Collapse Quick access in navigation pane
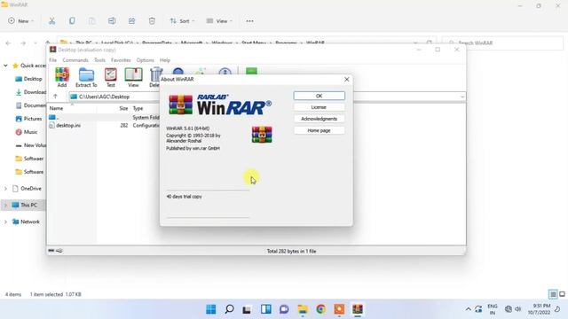568x319 pixels. pyautogui.click(x=5, y=66)
